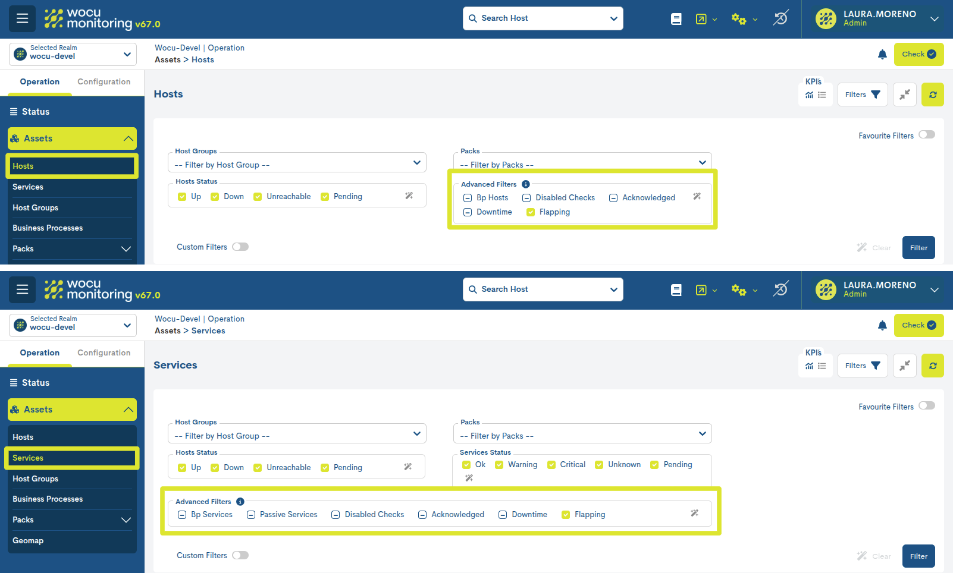Switch to the Configuration tab on the Hosts page

pos(104,82)
